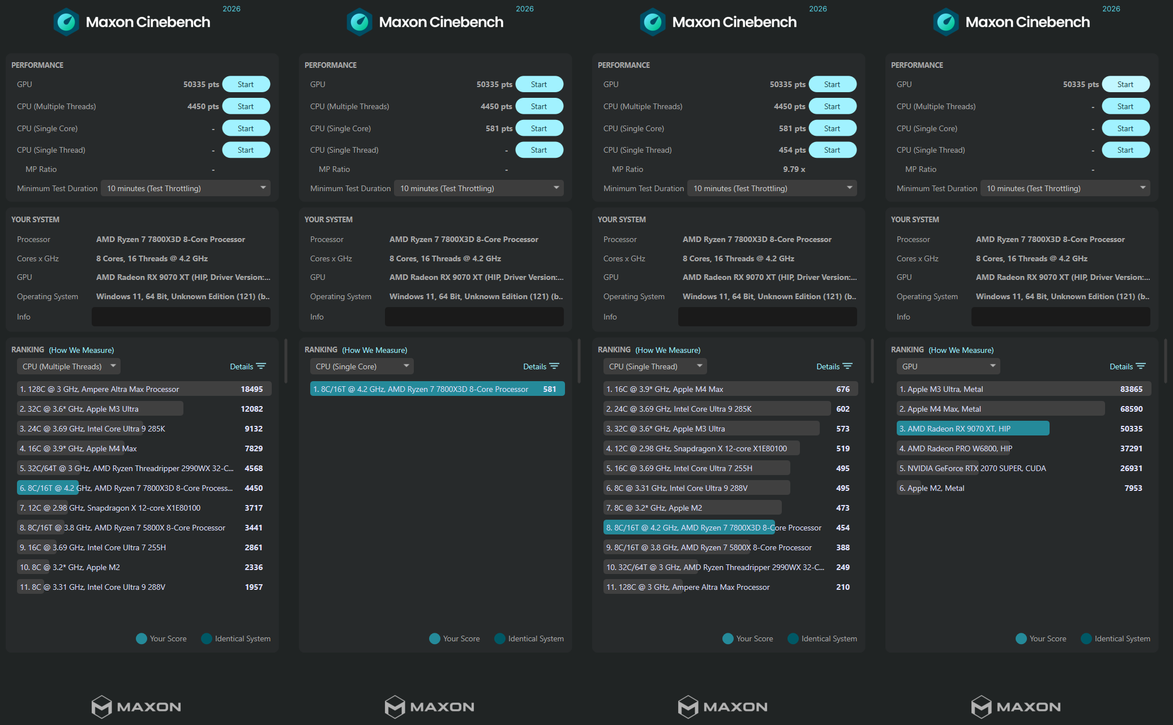The height and width of the screenshot is (725, 1173).
Task: Select the 'NVIDIA GeForce RTX 2070 SUPER, CUDA' row
Action: tap(1024, 468)
